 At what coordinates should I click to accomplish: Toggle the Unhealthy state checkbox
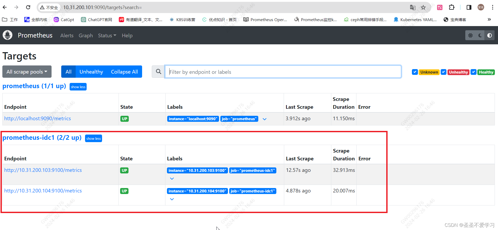[444, 72]
